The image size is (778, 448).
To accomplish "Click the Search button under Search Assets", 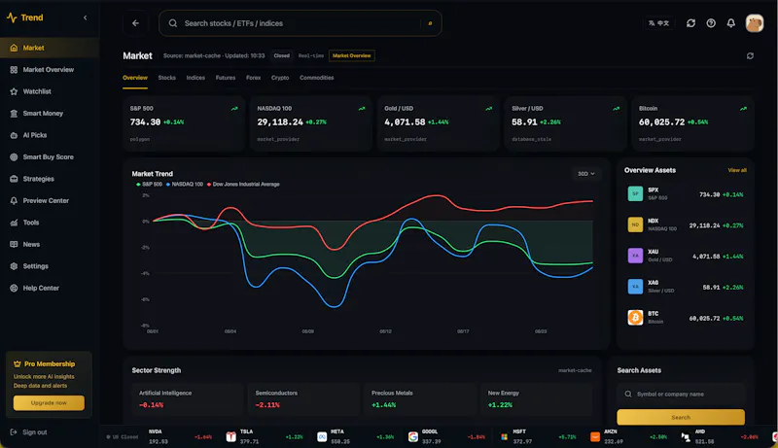I will pyautogui.click(x=681, y=417).
